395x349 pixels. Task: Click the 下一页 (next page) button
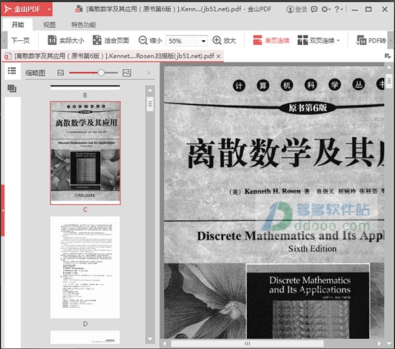(20, 40)
